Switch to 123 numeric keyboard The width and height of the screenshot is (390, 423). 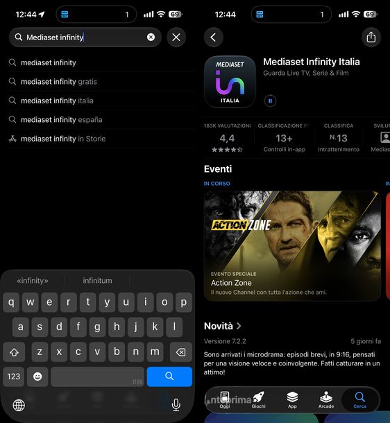coord(13,377)
